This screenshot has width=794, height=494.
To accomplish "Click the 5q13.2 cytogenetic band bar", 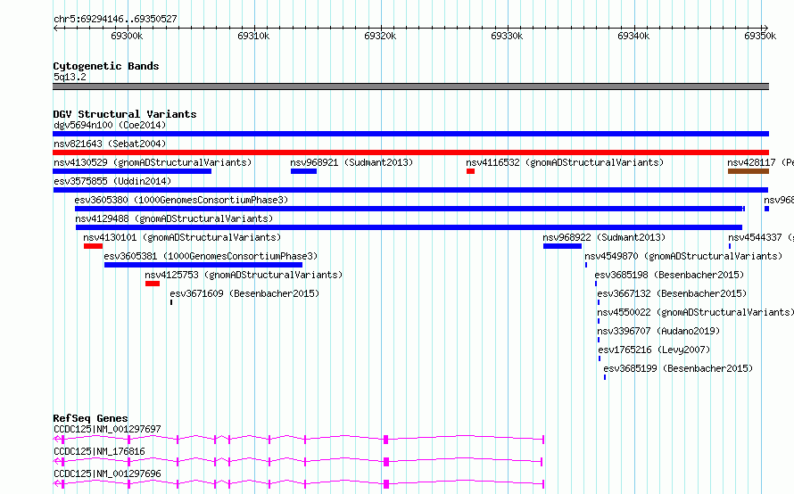I will coord(410,86).
